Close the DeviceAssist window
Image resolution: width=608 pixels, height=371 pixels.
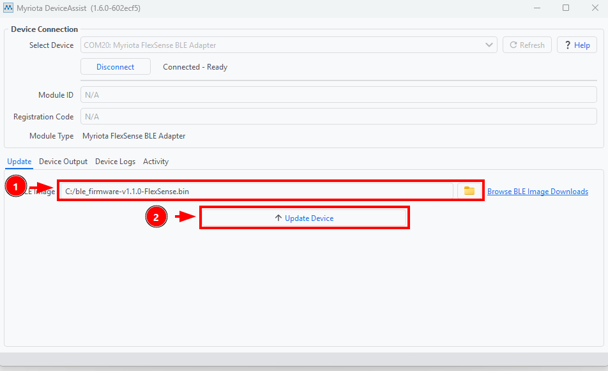coord(595,8)
